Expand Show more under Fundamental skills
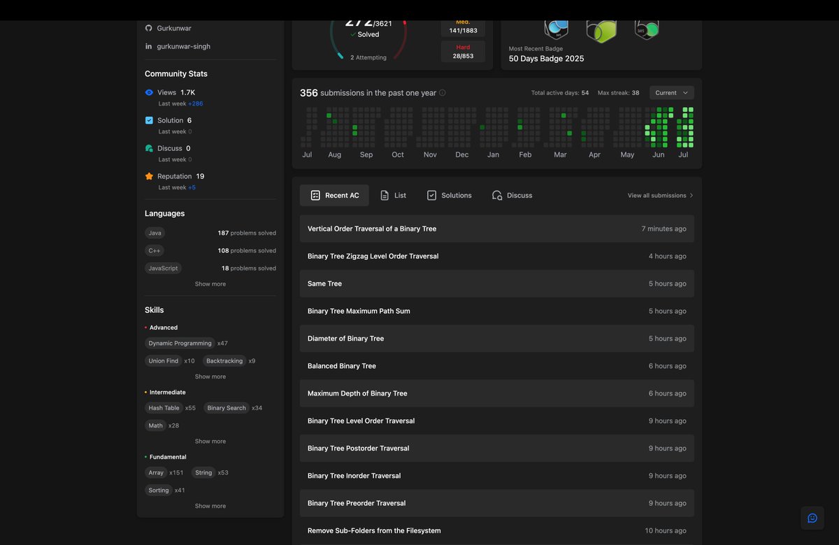Screen dimensions: 839x545 click(x=210, y=506)
